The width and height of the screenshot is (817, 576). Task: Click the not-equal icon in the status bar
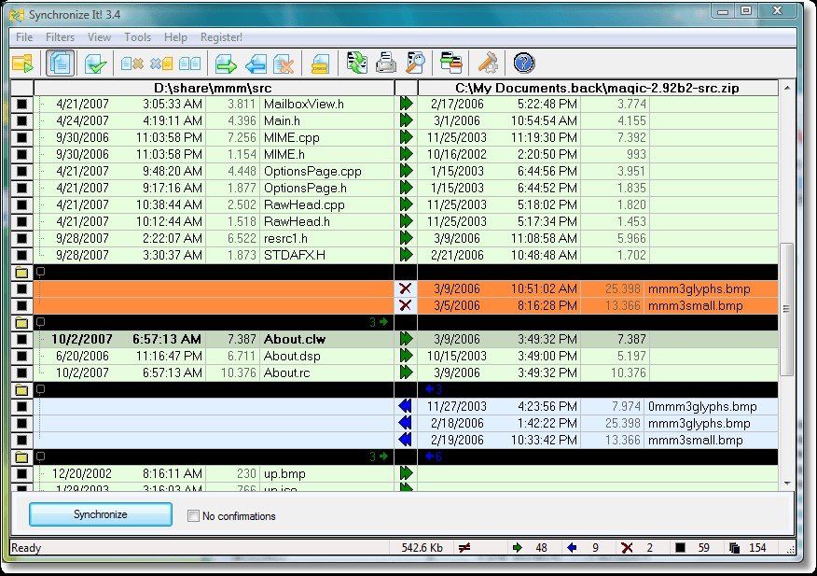click(x=464, y=547)
